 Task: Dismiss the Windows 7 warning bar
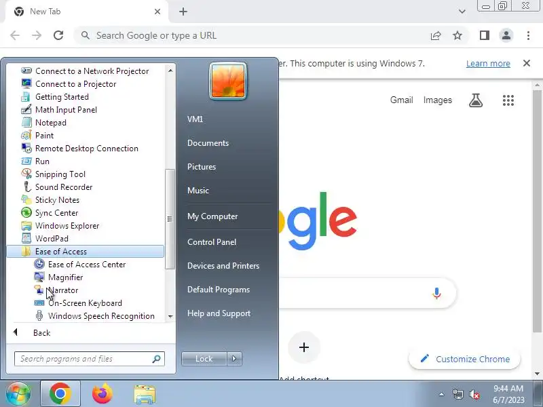click(x=527, y=63)
